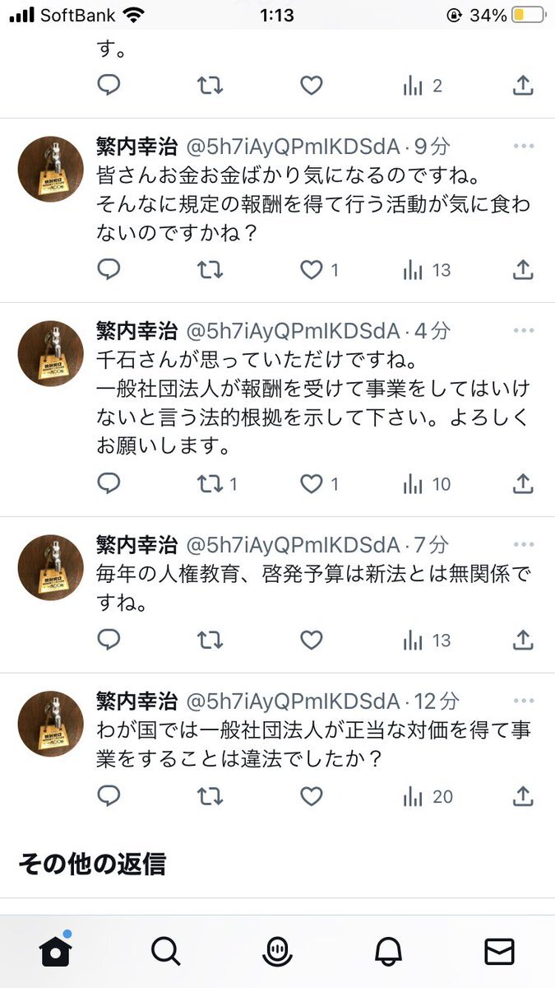Open 繁内幸治 profile name on 9分 tweet

tap(136, 147)
